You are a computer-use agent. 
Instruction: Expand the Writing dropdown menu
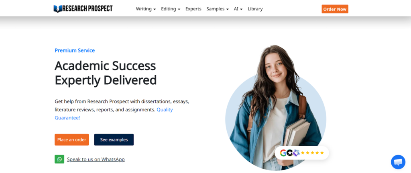tap(146, 9)
